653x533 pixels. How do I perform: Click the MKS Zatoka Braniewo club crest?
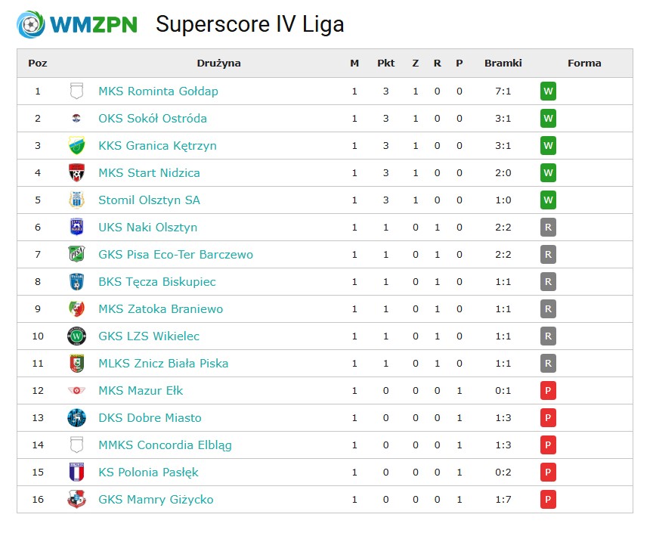pos(76,308)
